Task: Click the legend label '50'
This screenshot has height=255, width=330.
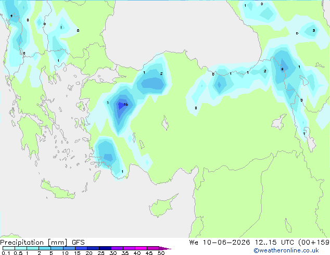Action: coord(161,253)
